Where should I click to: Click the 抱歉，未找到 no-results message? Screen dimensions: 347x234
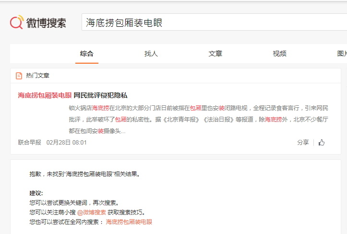coord(85,174)
